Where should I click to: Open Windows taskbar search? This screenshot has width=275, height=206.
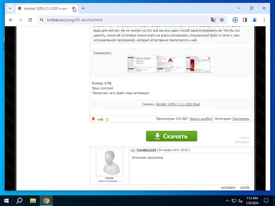coord(19,201)
